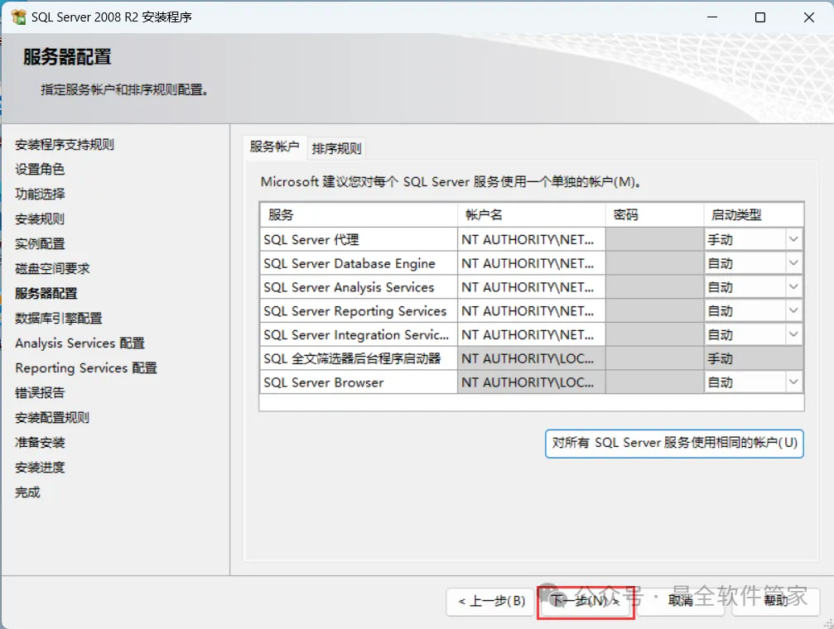Open startup type dropdown for Reporting Services
Screen dimensions: 834x629
click(x=793, y=310)
